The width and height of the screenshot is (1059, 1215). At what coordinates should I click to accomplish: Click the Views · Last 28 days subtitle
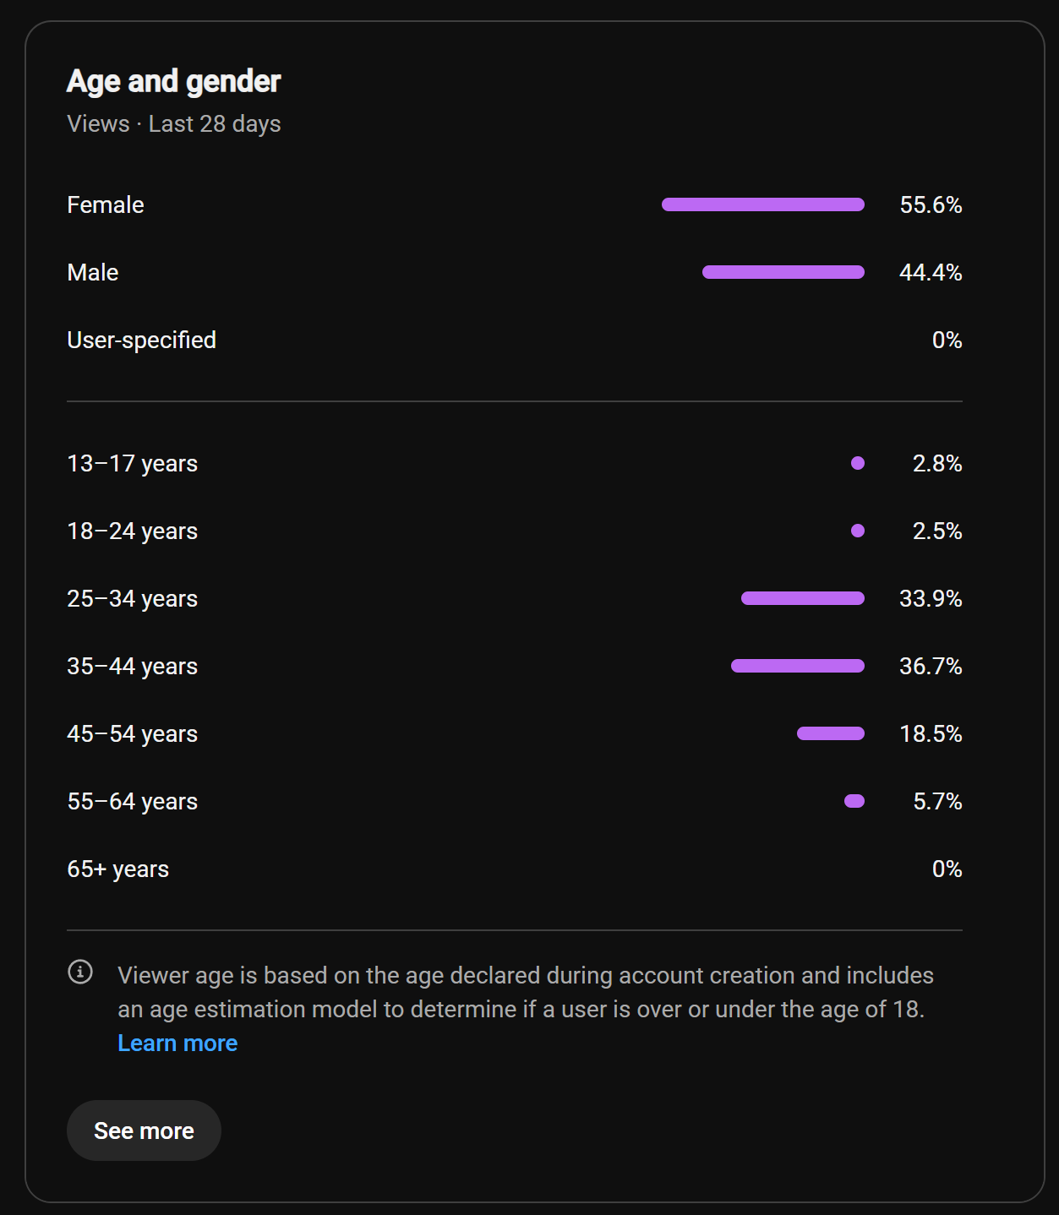point(173,124)
